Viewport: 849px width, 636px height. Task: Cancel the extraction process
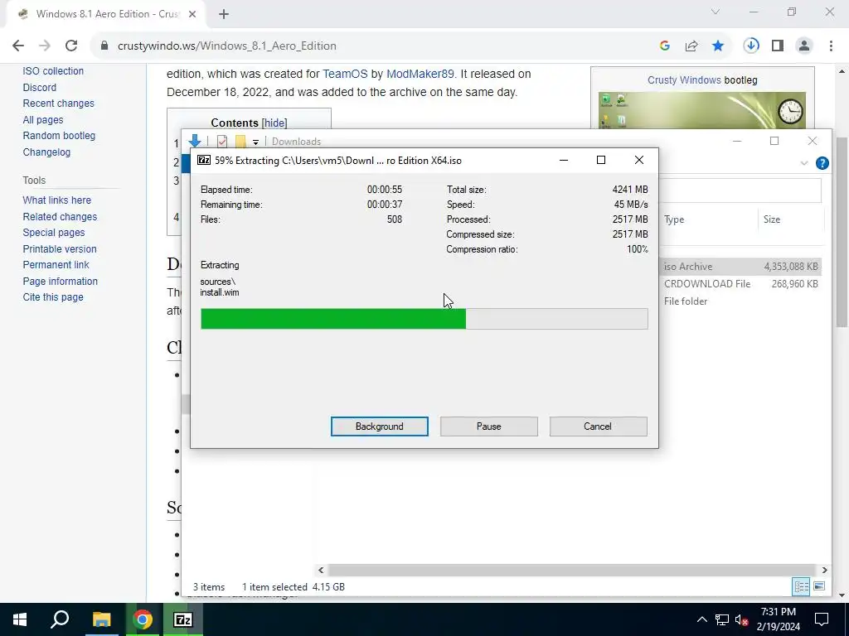click(x=598, y=426)
